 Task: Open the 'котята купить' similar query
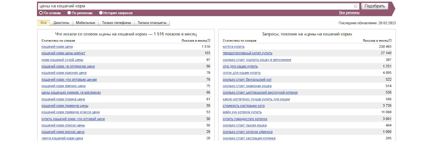[234, 47]
